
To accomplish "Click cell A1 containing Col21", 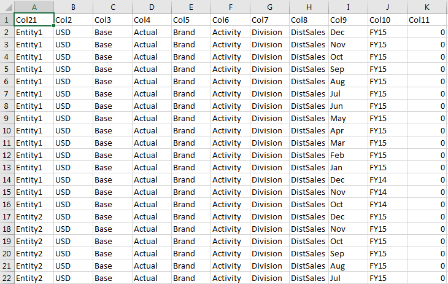I will coord(34,20).
